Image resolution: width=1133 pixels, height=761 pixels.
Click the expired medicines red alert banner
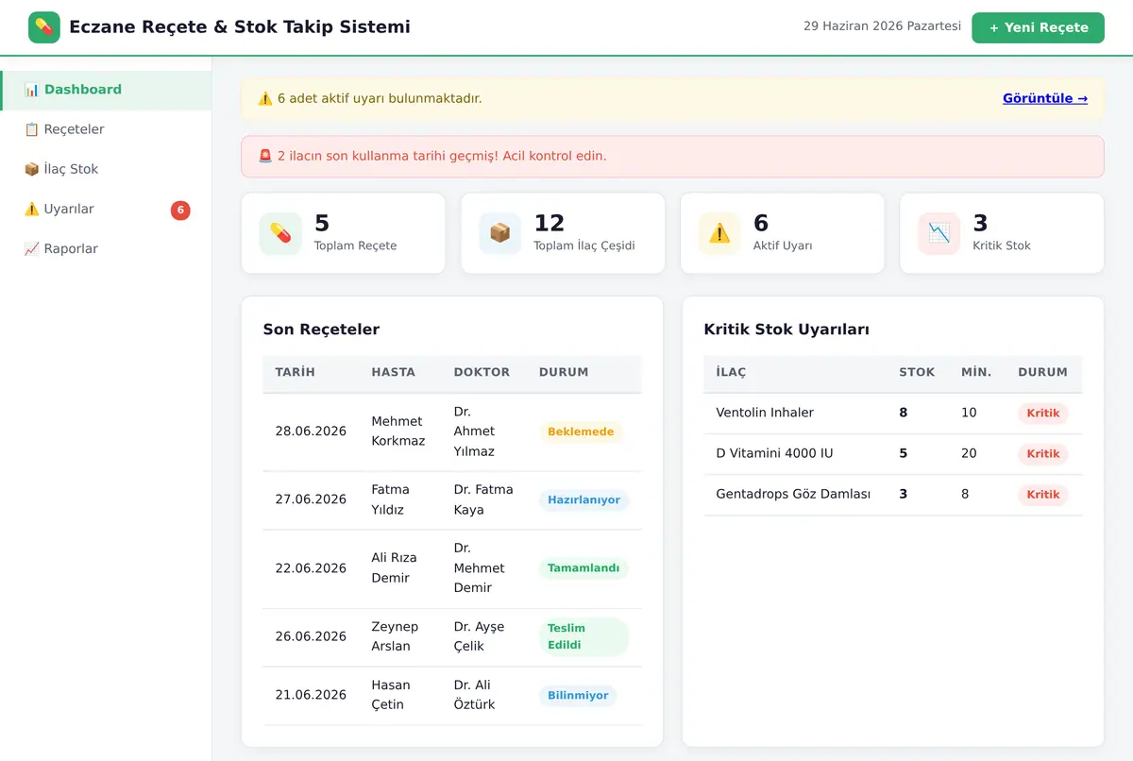pos(672,157)
